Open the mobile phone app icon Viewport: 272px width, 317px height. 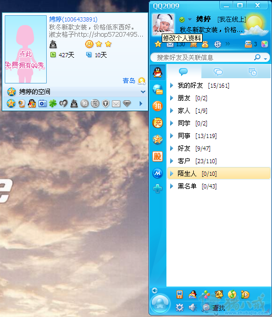tap(180, 294)
